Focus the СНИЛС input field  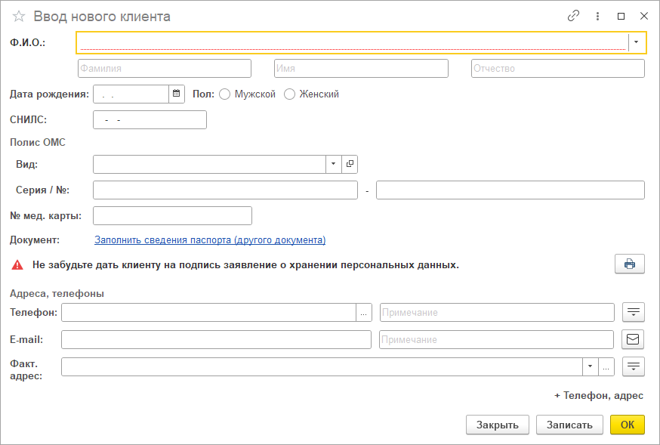click(150, 120)
